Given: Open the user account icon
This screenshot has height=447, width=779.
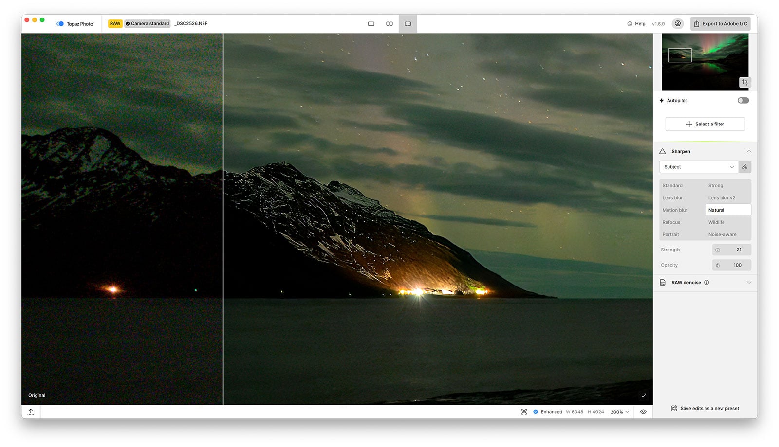Looking at the screenshot, I should point(678,23).
